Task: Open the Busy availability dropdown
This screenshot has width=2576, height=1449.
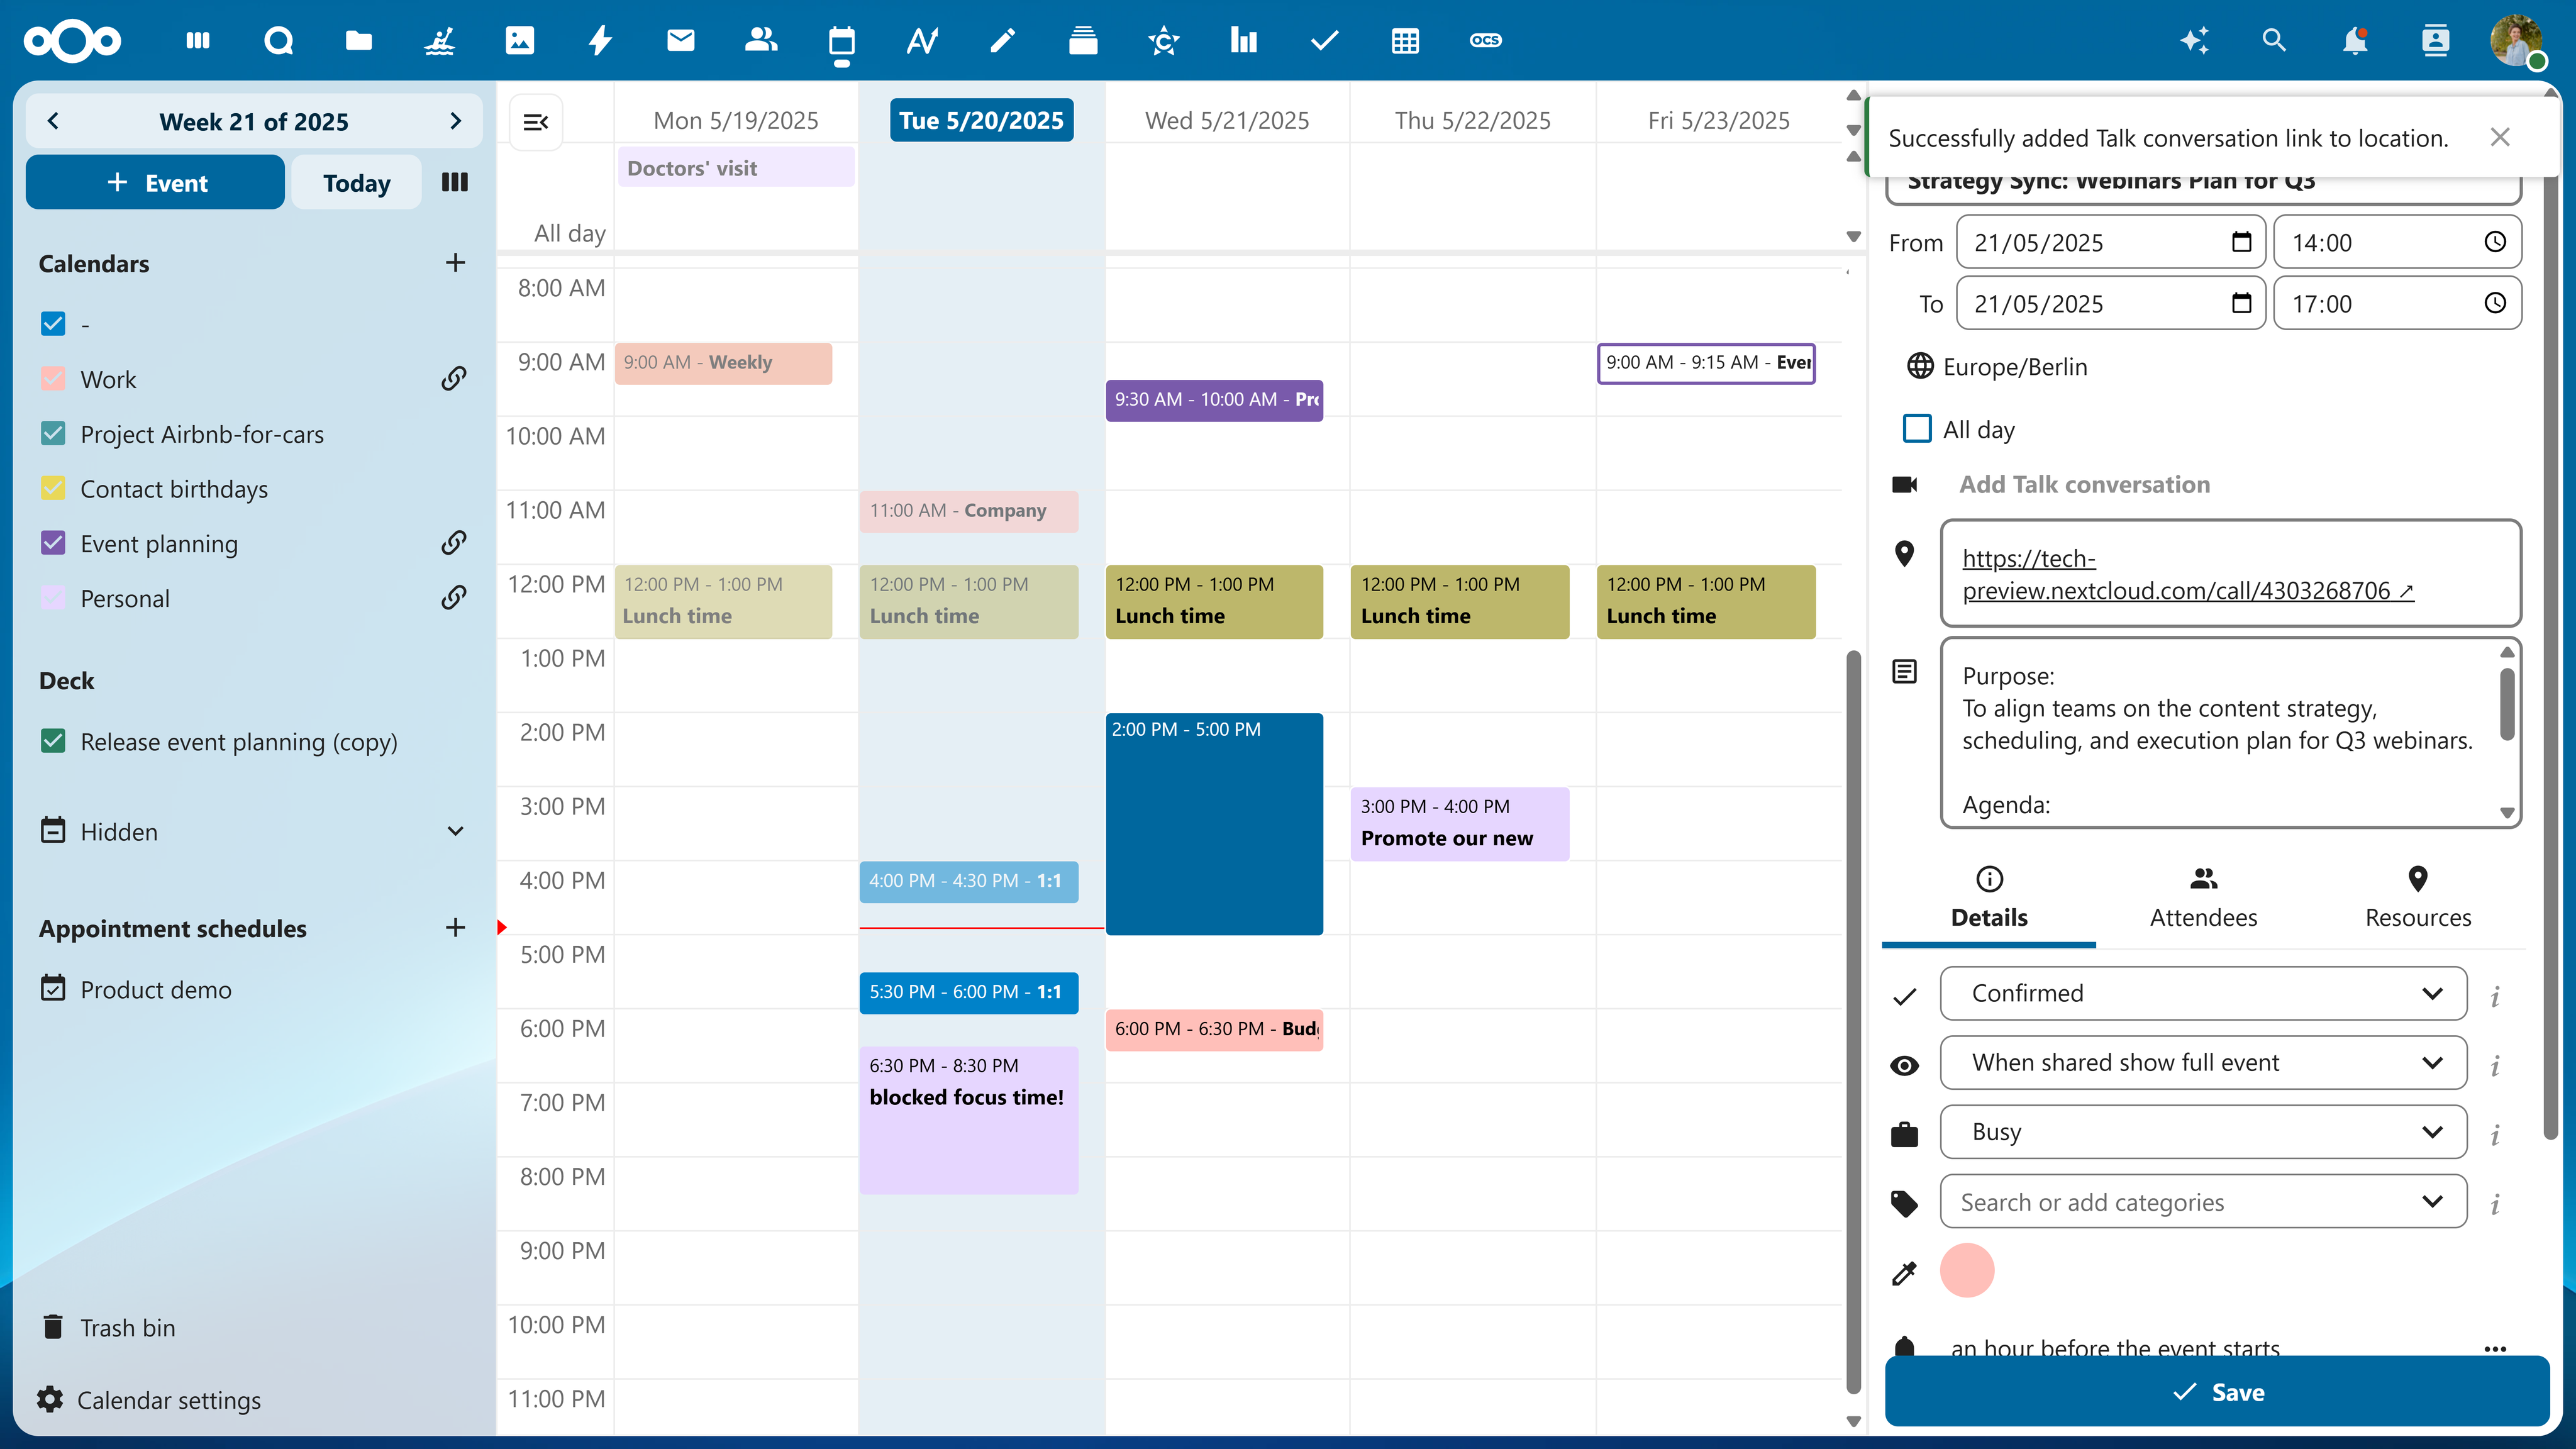Action: 2203,1132
